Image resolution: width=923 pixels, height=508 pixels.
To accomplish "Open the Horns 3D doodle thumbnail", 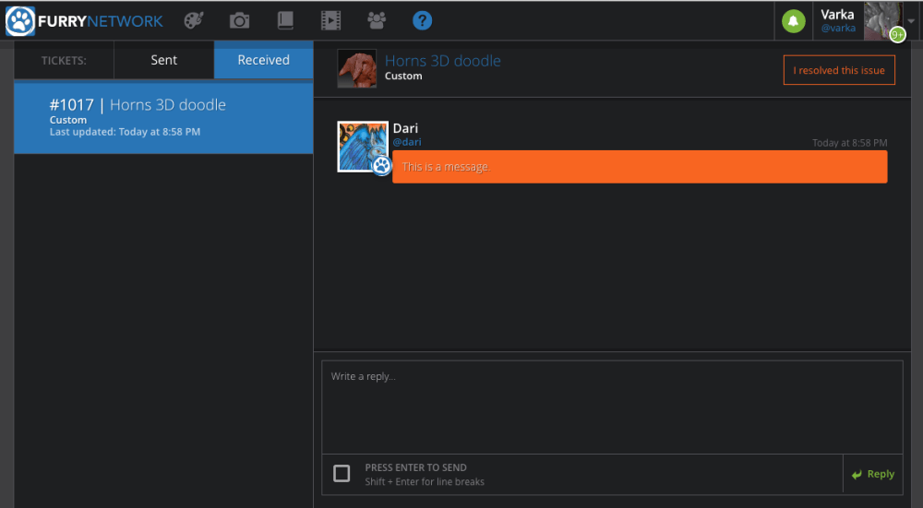I will point(356,68).
